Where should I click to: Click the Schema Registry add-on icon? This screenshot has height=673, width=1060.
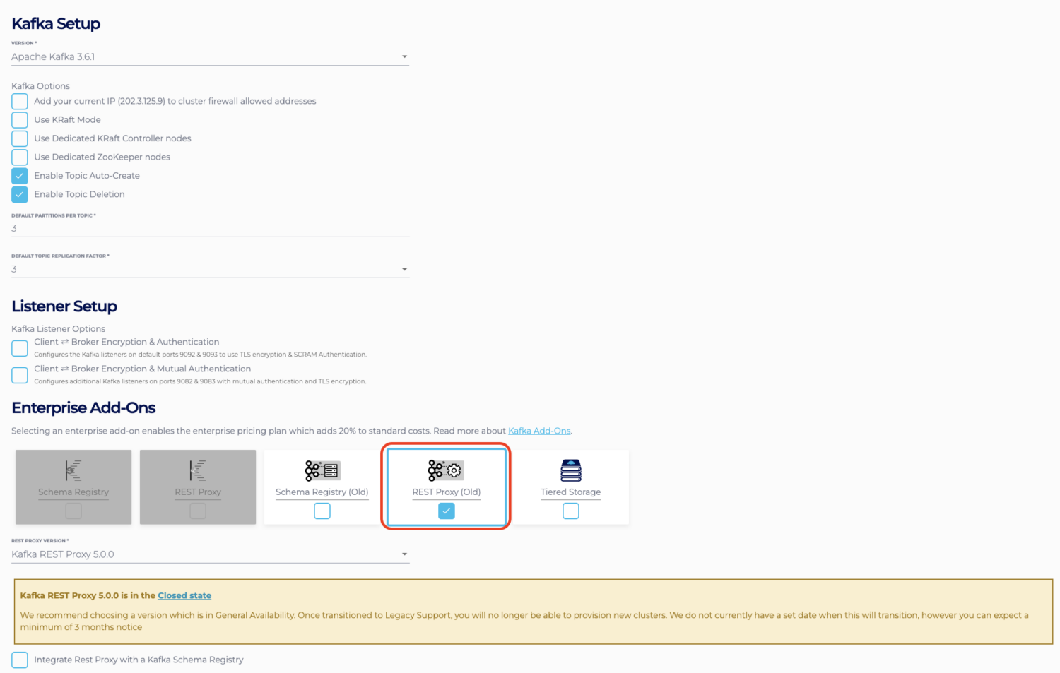pyautogui.click(x=73, y=470)
